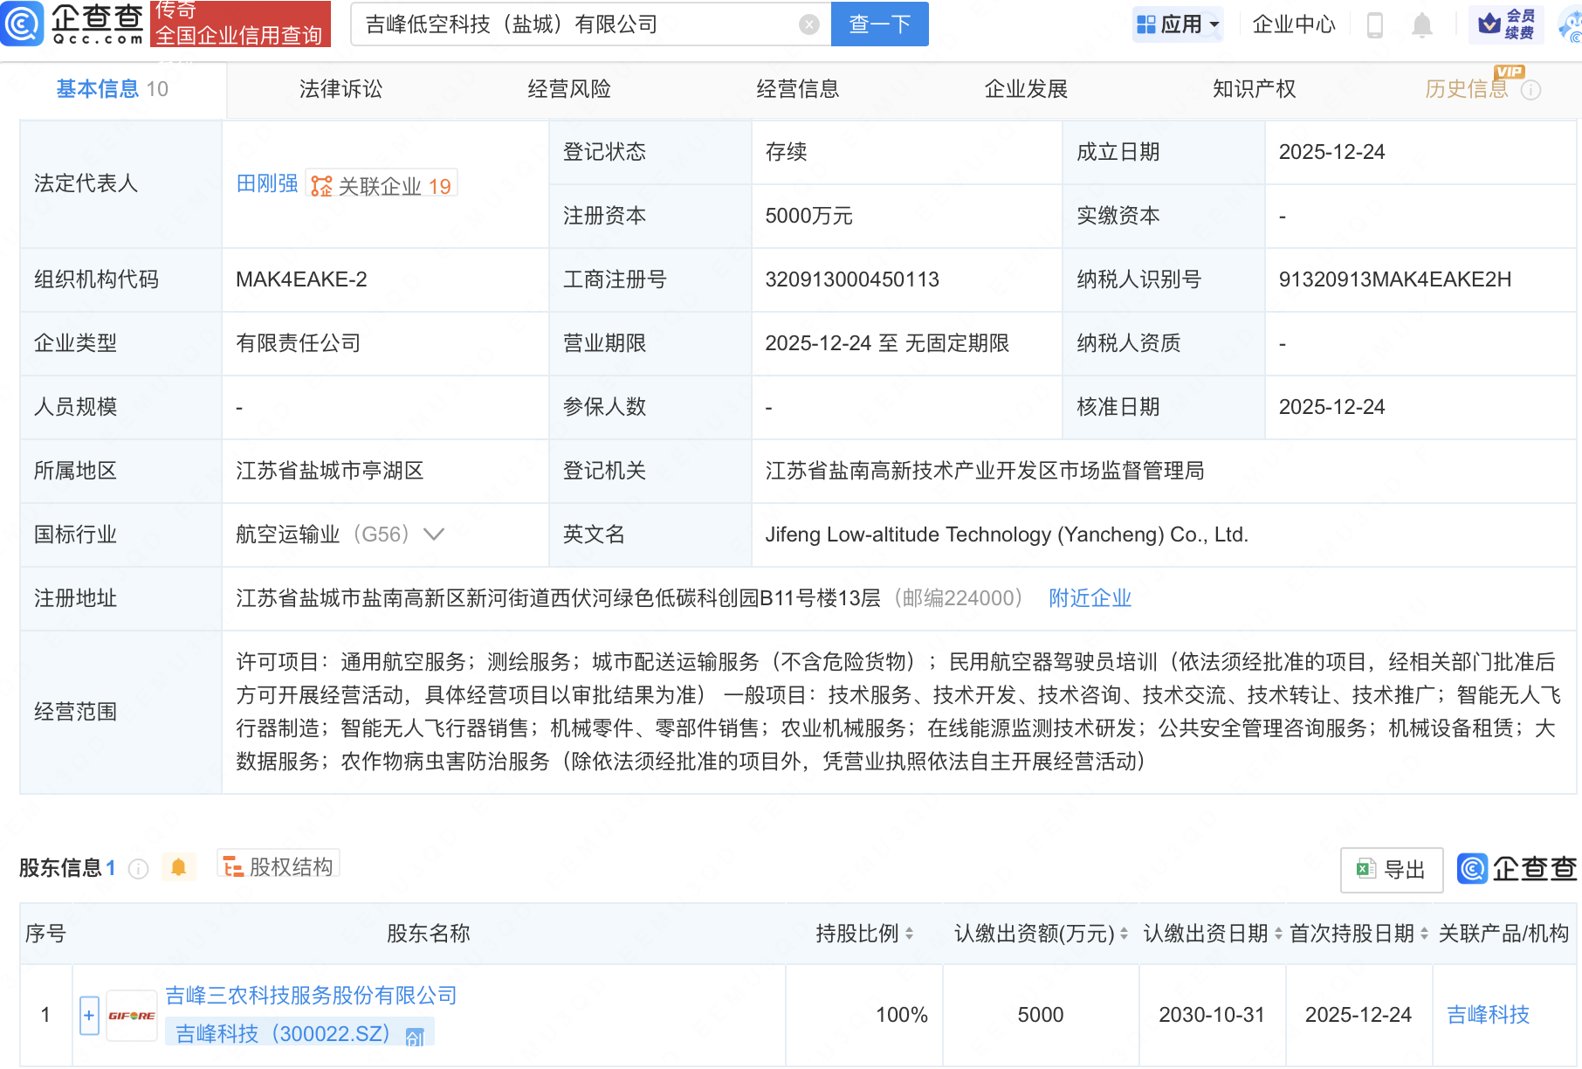Image resolution: width=1582 pixels, height=1069 pixels.
Task: Switch to the 知识产权 tab
Action: [x=1254, y=89]
